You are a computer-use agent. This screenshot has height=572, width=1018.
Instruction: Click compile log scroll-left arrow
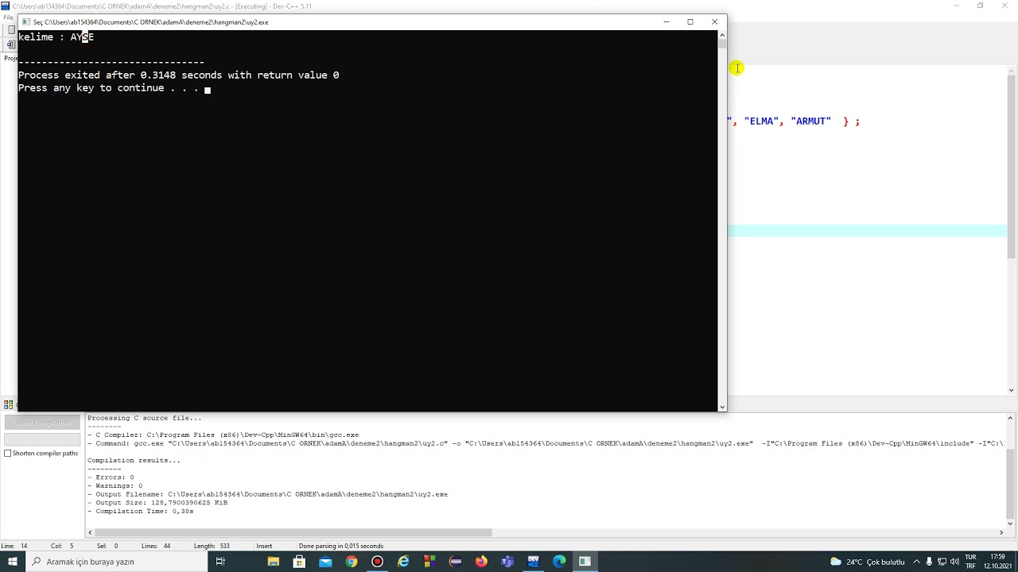coord(91,532)
